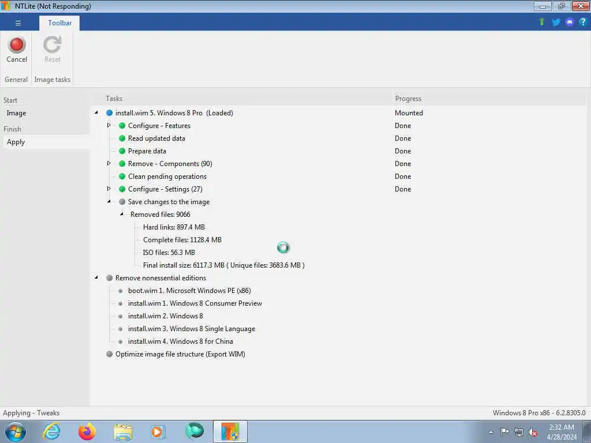Collapse the install.wim 5 tree node
The height and width of the screenshot is (443, 591).
96,112
